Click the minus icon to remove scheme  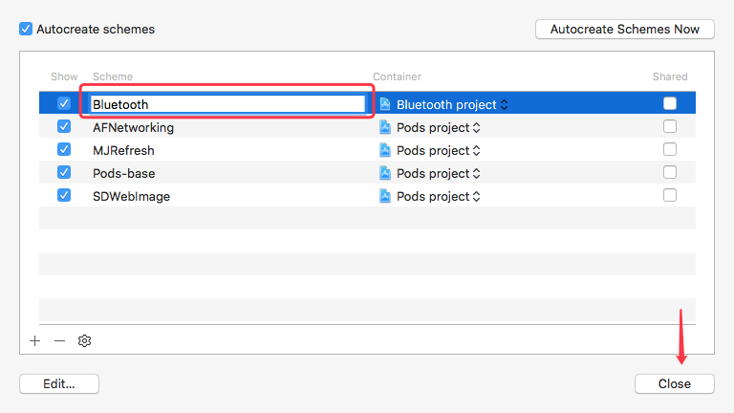pyautogui.click(x=59, y=340)
